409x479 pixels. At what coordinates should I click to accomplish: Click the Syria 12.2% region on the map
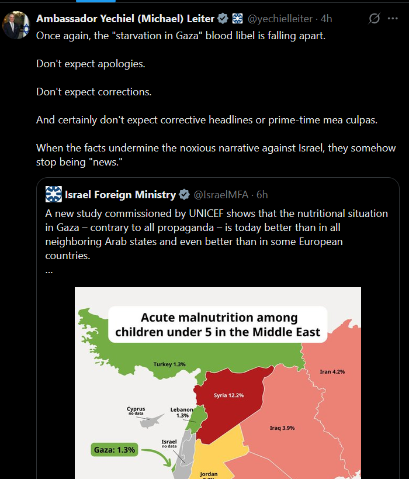[x=229, y=395]
